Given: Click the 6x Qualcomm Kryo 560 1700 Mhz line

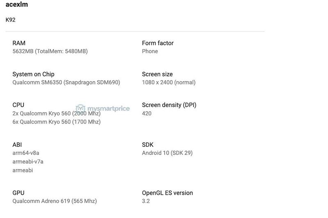Looking at the screenshot, I should tap(56, 121).
